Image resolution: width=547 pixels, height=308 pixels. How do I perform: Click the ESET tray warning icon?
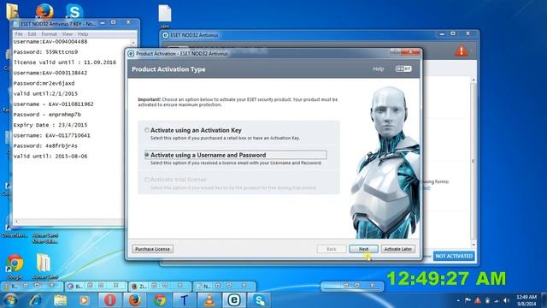pyautogui.click(x=477, y=300)
